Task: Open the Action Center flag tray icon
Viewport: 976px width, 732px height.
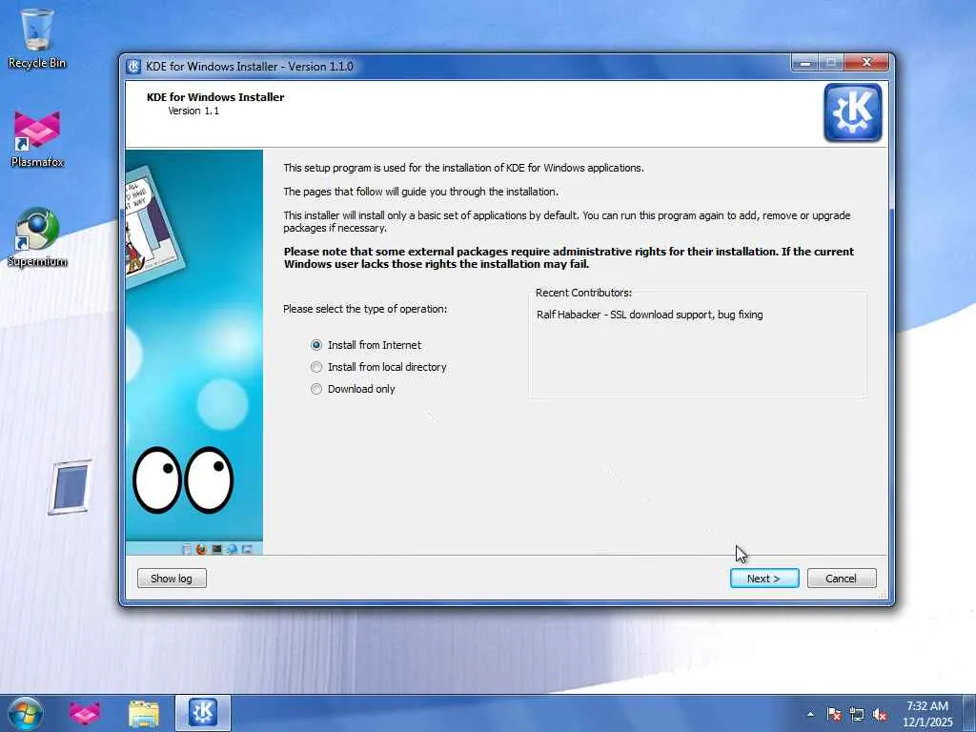Action: (x=834, y=714)
